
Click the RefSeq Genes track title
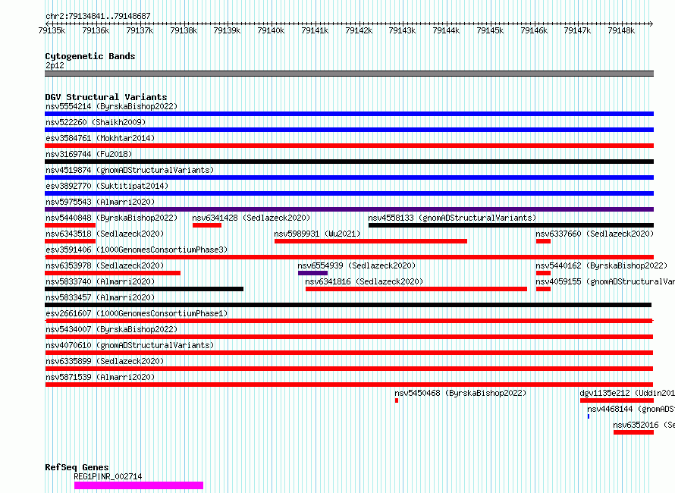coord(77,467)
